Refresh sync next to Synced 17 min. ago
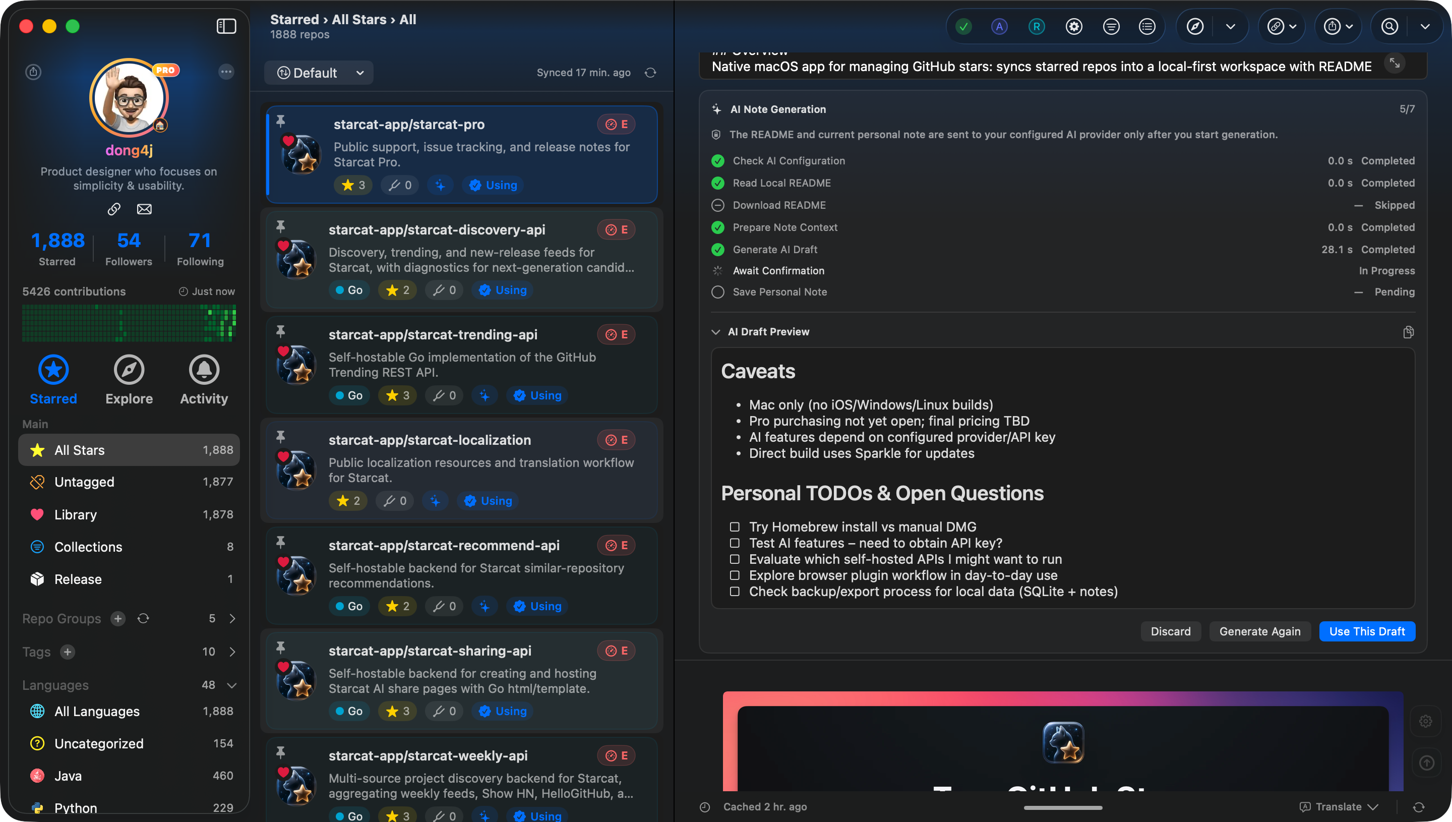Screen dimensions: 1452x822 tap(651, 72)
